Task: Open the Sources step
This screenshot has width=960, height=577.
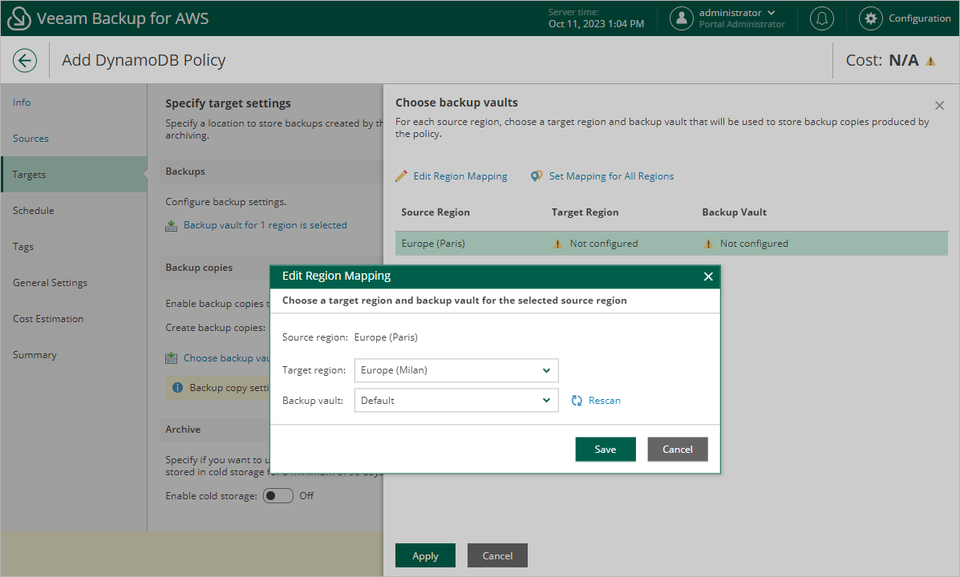Action: (x=30, y=139)
